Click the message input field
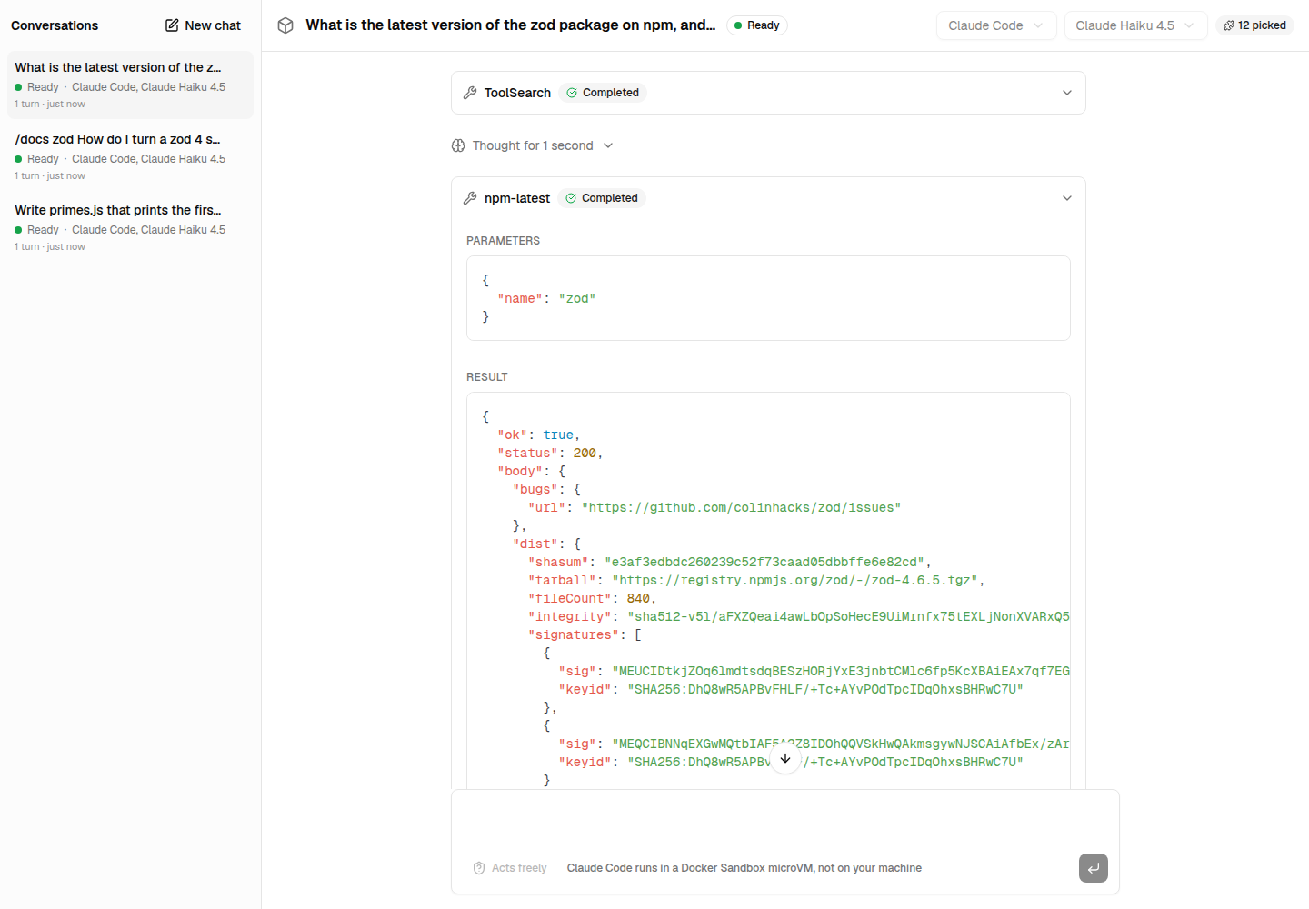This screenshot has width=1309, height=909. (785, 821)
